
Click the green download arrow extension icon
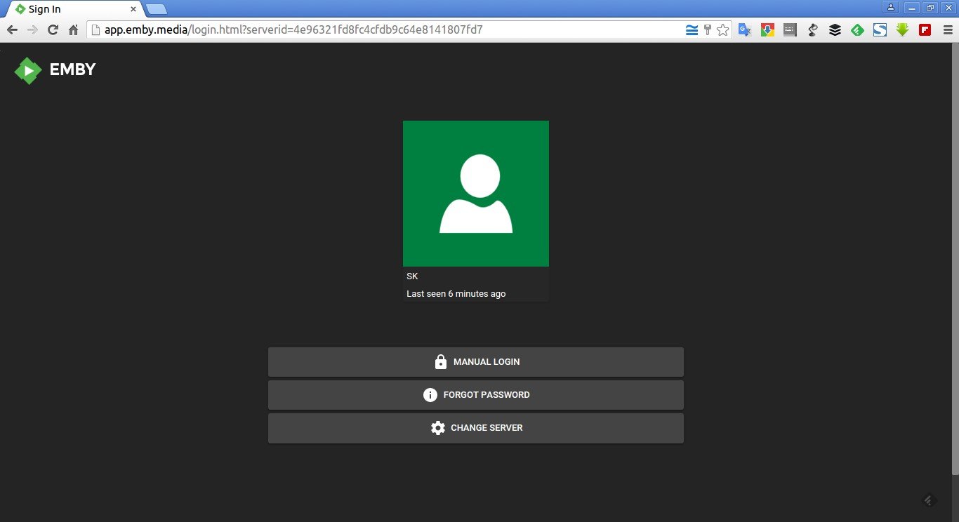click(902, 30)
